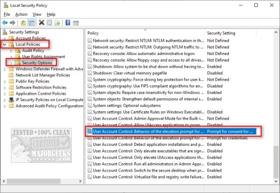Viewport: 280px width, 193px height.
Task: Select UAC: Run all administrators in Admin Approval
Action: (148, 164)
